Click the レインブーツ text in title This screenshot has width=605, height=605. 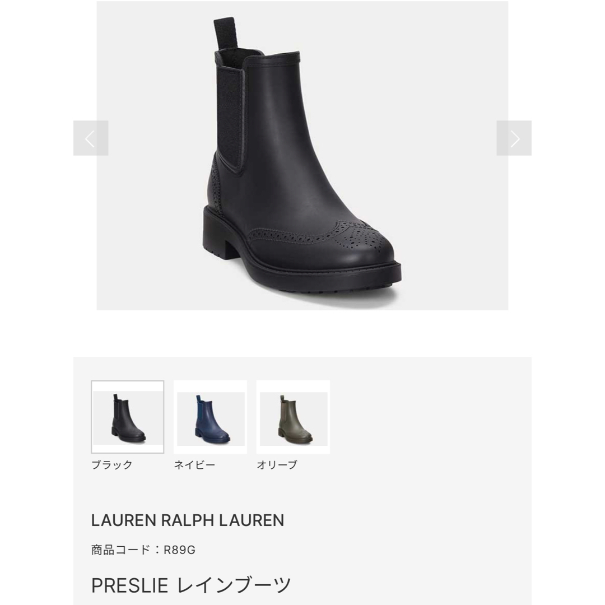234,585
